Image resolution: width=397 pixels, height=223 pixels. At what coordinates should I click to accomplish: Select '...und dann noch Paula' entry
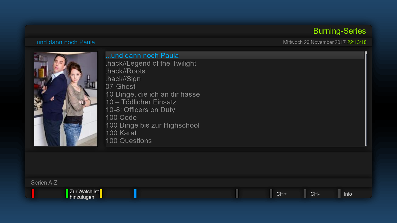(x=142, y=56)
